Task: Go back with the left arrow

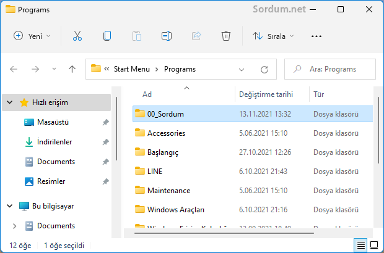Action: pyautogui.click(x=14, y=69)
